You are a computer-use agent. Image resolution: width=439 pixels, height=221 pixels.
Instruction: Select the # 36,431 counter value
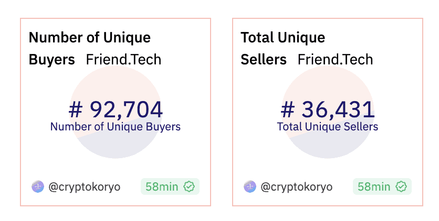pyautogui.click(x=328, y=109)
